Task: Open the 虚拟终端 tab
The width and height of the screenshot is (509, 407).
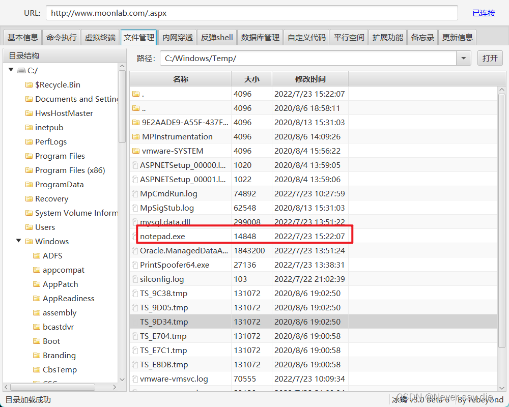Action: click(100, 37)
